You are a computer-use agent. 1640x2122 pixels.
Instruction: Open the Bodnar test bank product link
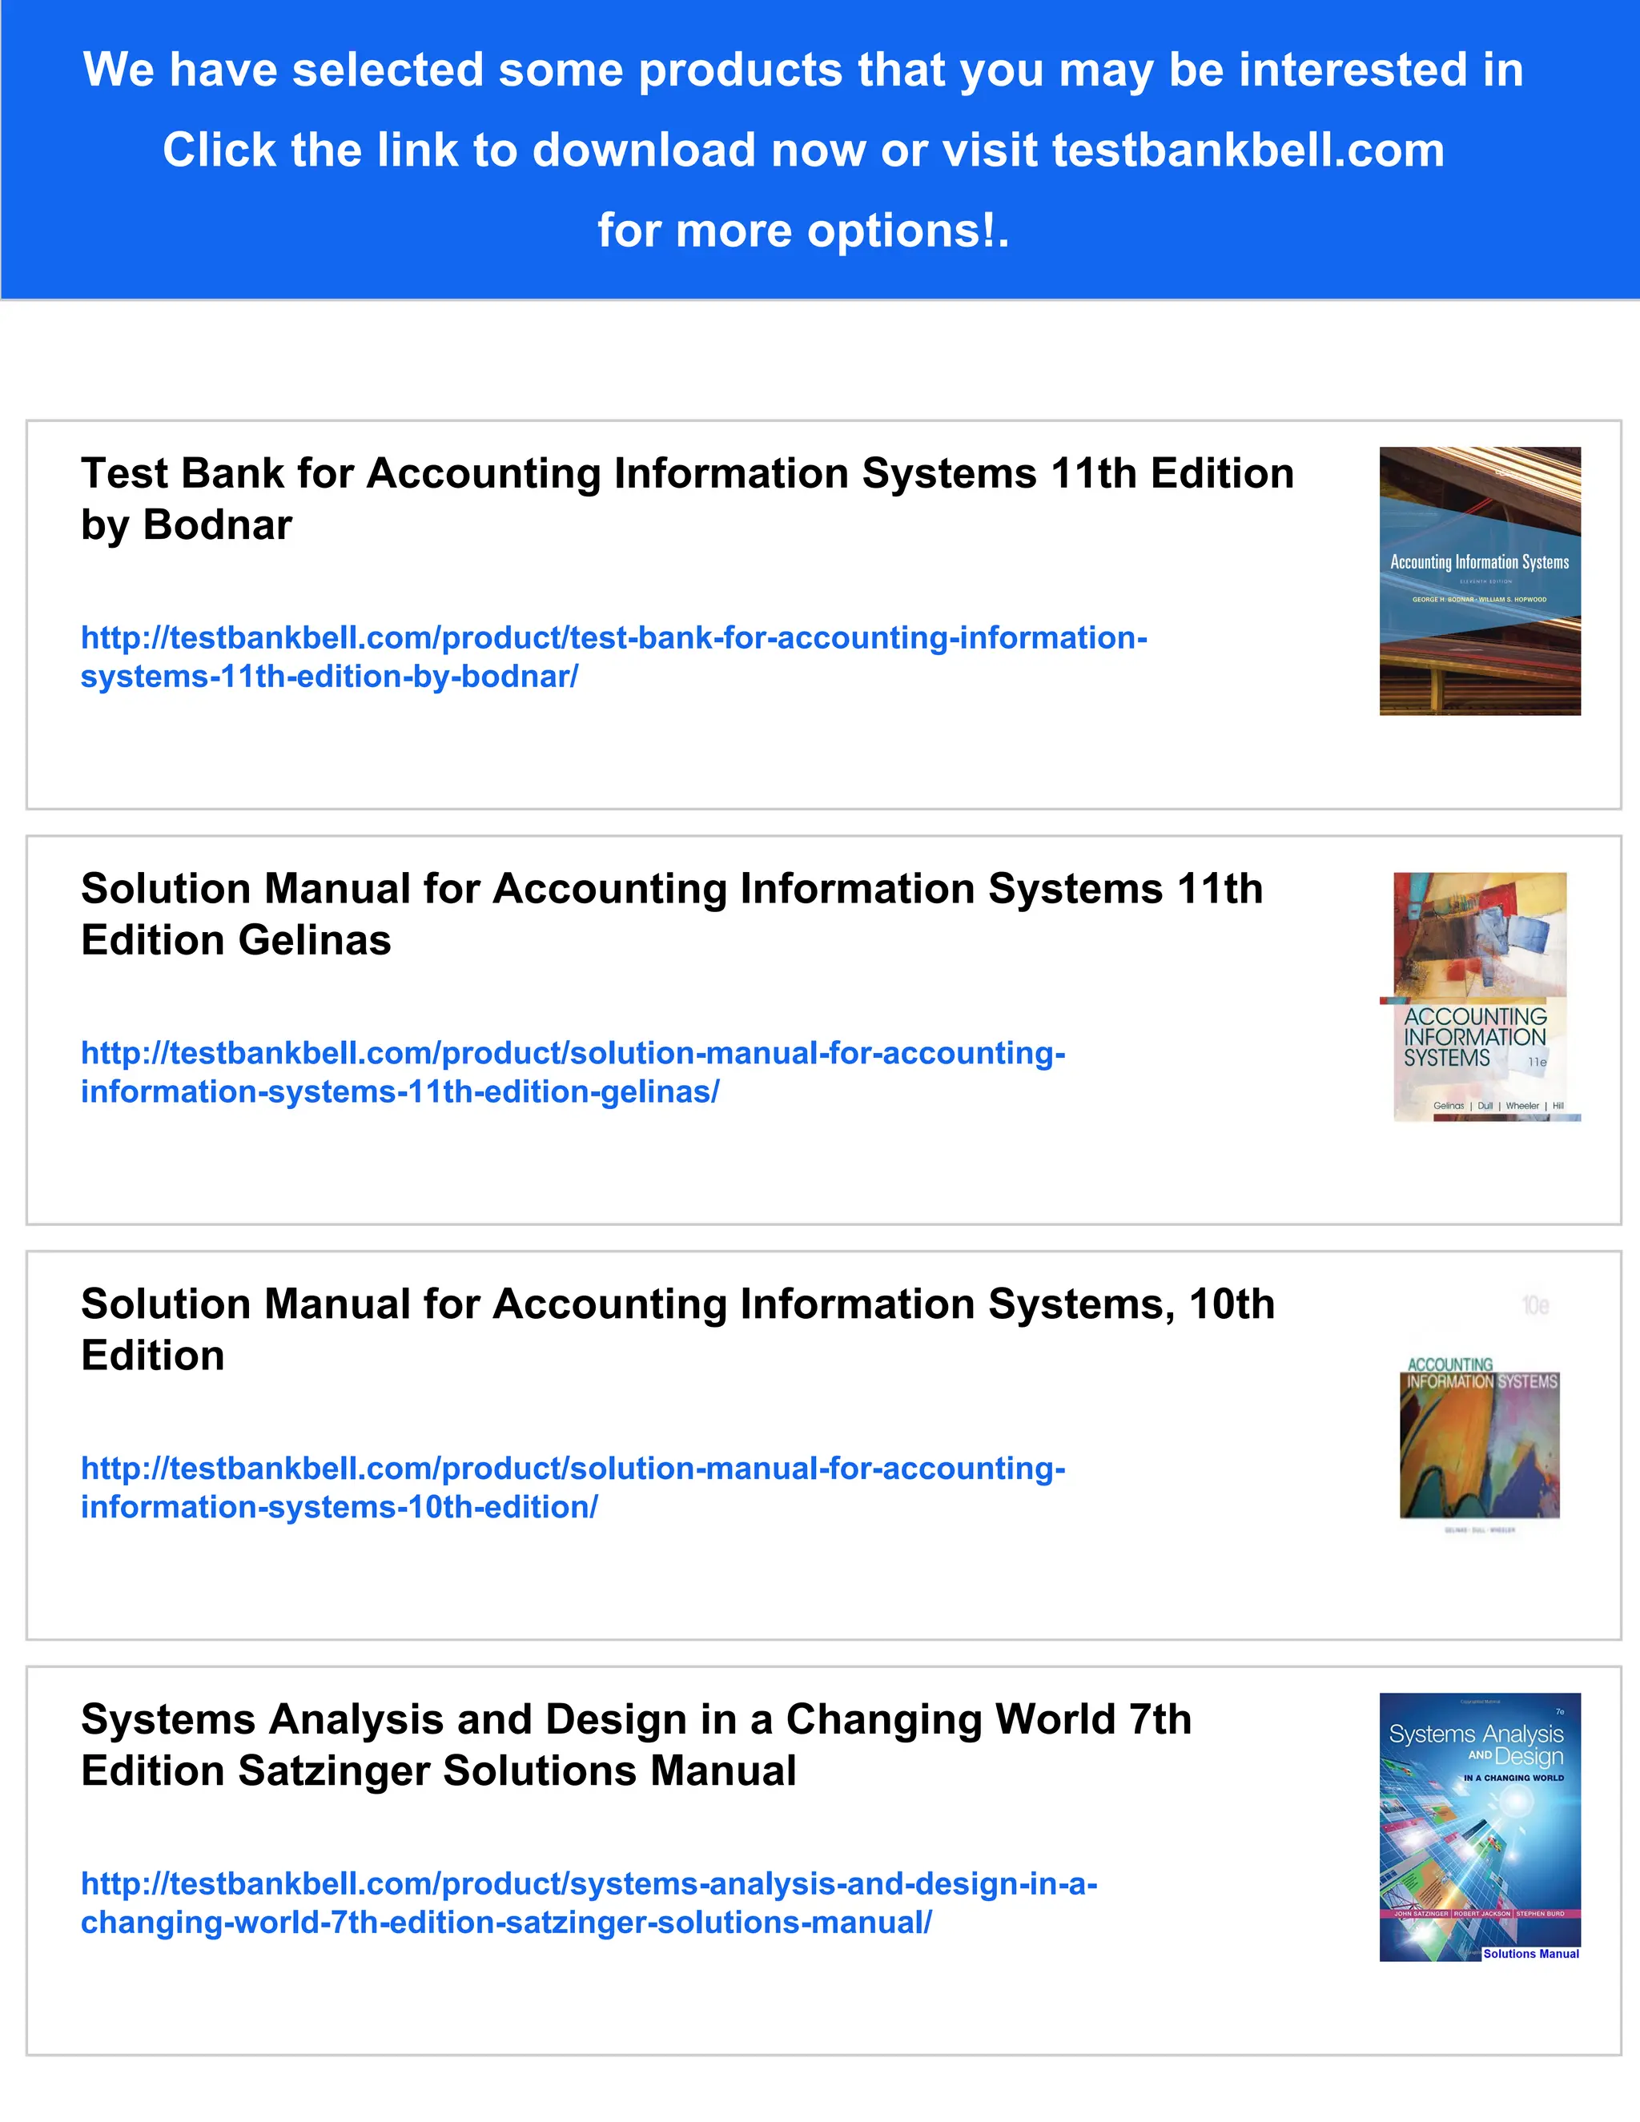tap(613, 638)
